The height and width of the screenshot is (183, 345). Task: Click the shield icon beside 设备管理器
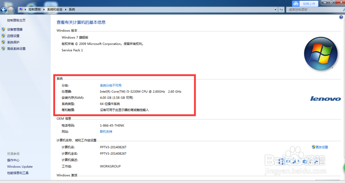(x=3, y=29)
